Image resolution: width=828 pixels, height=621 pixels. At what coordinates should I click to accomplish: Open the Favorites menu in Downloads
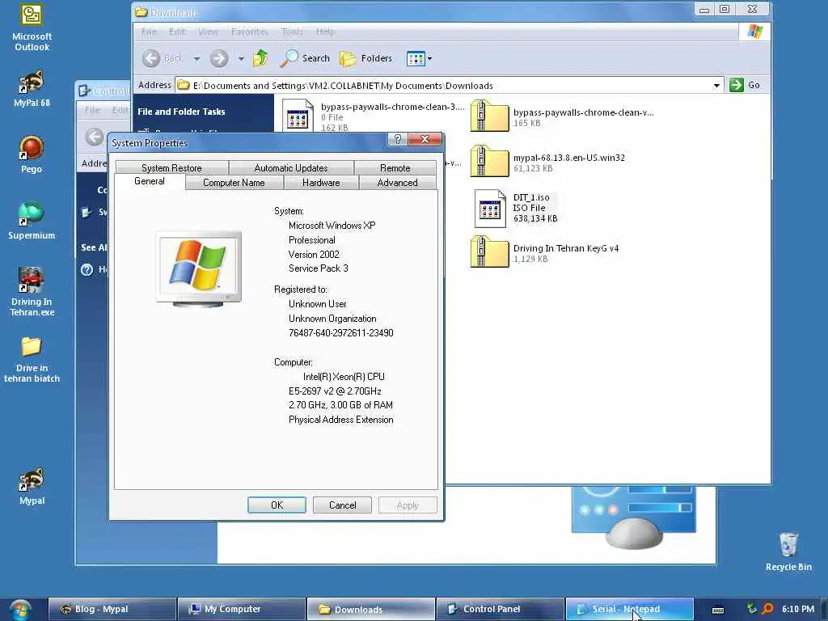click(x=249, y=32)
